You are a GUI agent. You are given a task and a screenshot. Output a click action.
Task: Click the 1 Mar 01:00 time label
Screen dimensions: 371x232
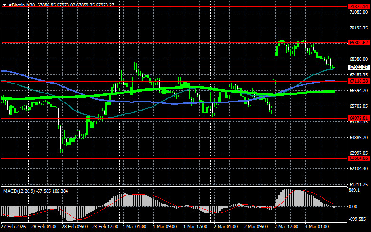(134, 227)
